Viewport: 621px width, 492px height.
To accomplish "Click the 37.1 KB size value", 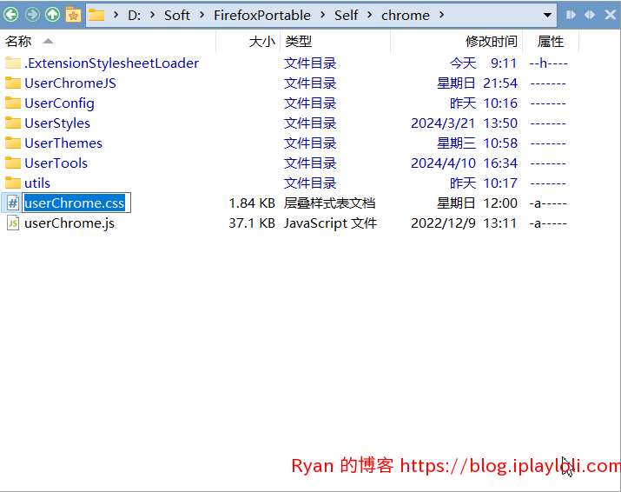I will [x=252, y=223].
